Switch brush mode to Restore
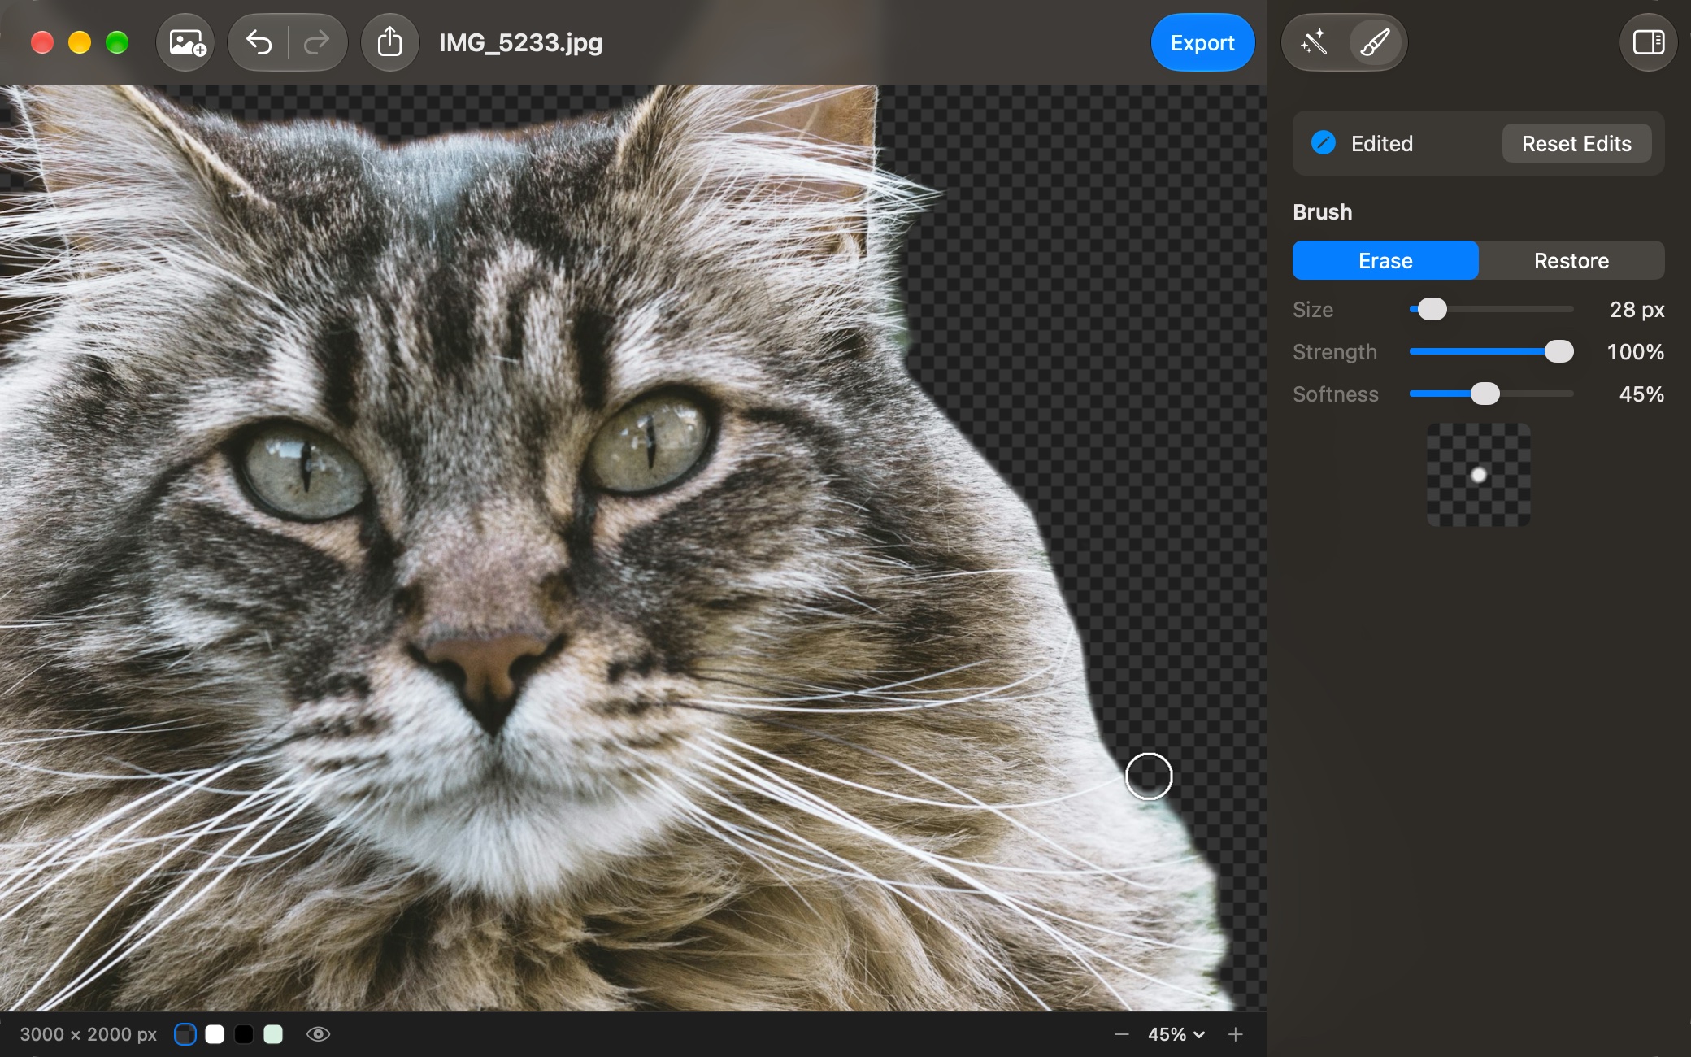Viewport: 1691px width, 1057px height. [1571, 260]
